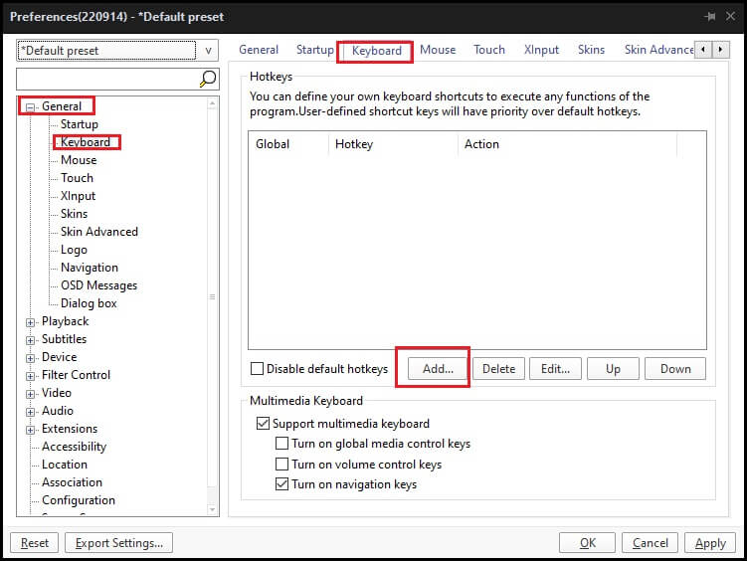
Task: Select Startup in the settings tree
Action: coord(80,124)
